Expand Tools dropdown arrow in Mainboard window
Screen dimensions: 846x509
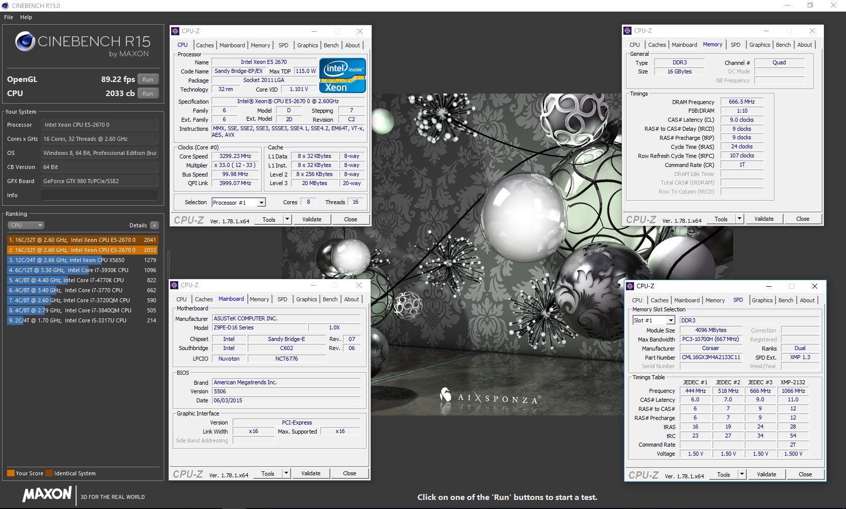[286, 473]
